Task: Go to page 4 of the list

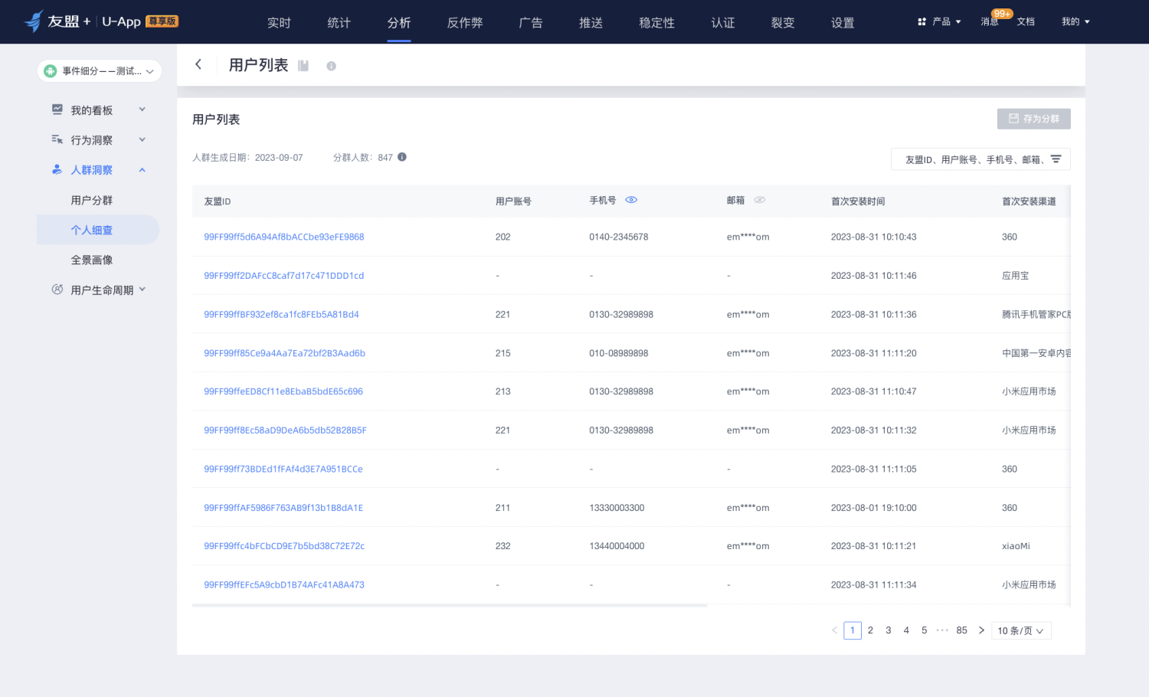Action: coord(906,630)
